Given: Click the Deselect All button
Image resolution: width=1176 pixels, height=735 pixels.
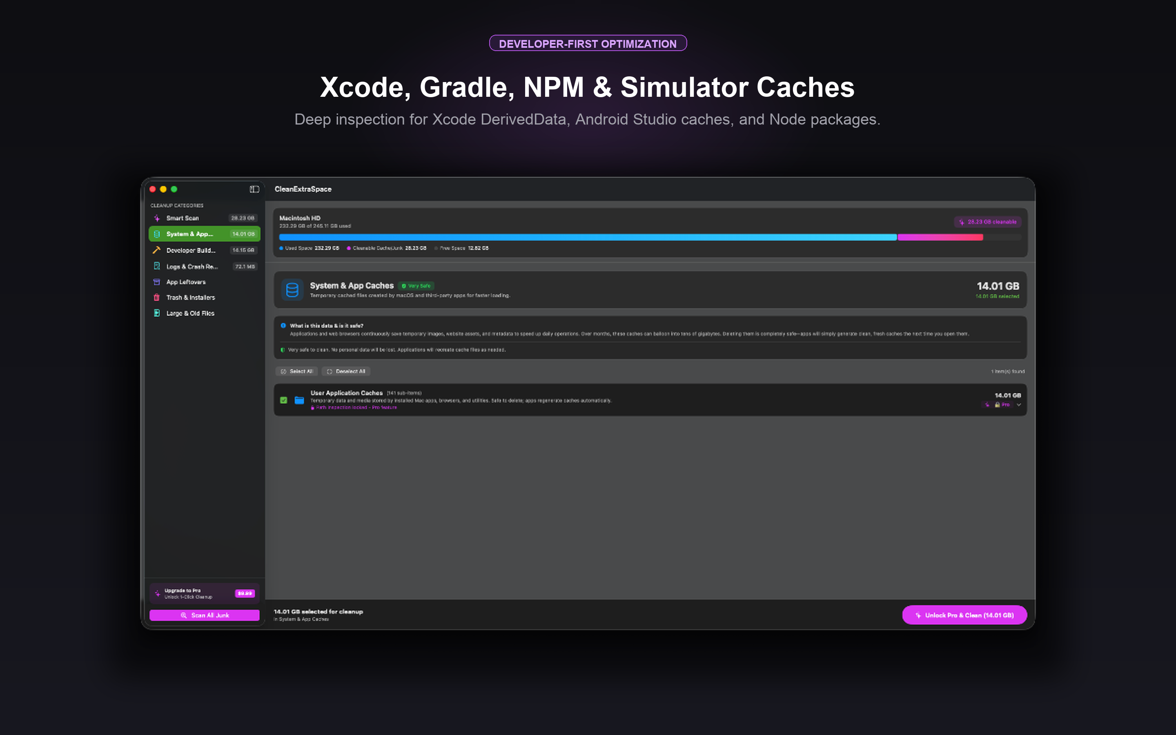Looking at the screenshot, I should (x=346, y=372).
